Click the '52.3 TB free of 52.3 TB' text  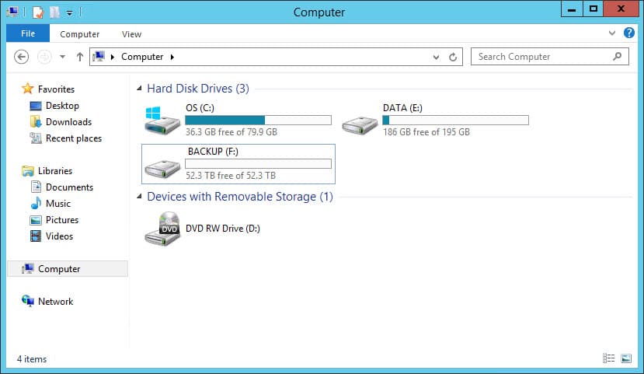(x=231, y=176)
